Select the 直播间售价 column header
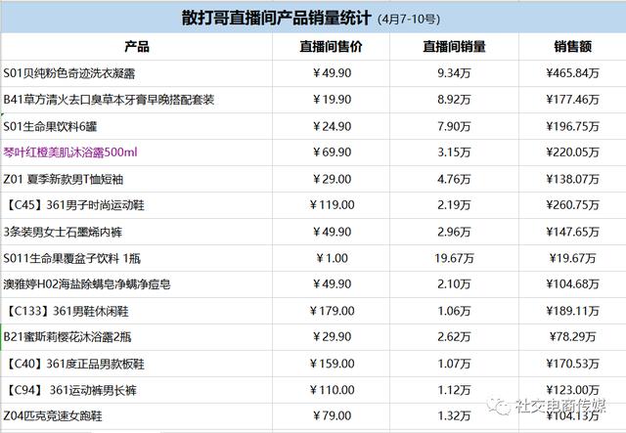The image size is (626, 433). coord(331,47)
